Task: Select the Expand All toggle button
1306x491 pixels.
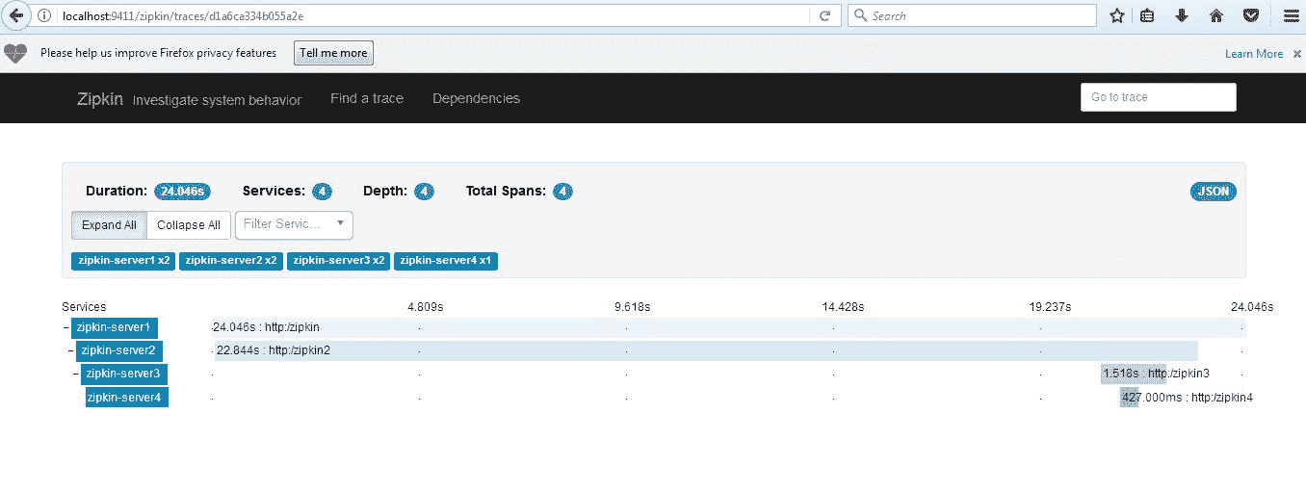Action: click(109, 225)
